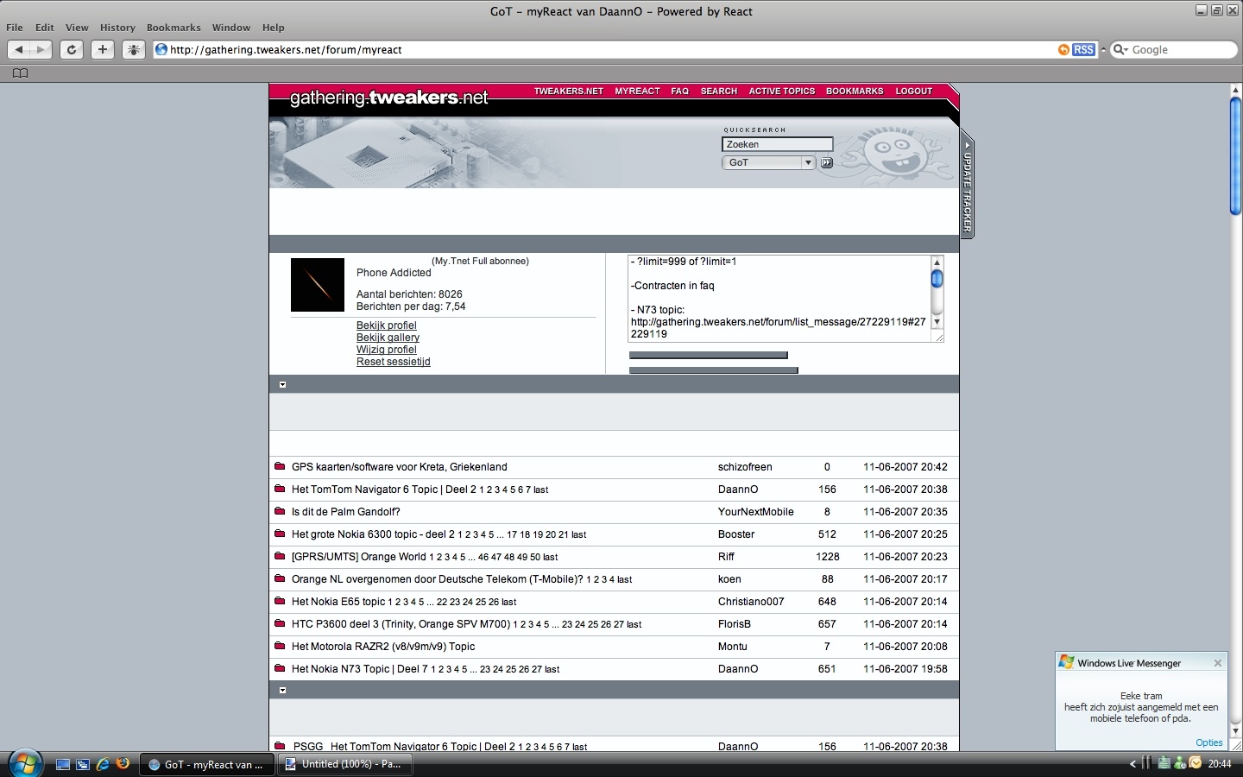The width and height of the screenshot is (1243, 777).
Task: Collapse the section above the topic list
Action: [282, 384]
